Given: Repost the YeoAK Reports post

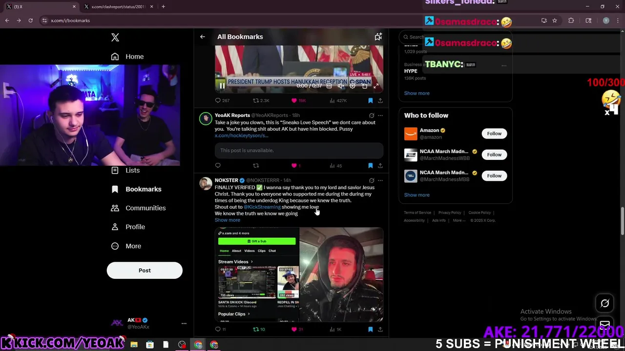Looking at the screenshot, I should (256, 166).
